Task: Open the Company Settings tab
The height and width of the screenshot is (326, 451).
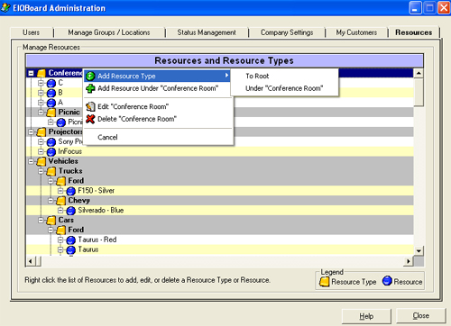Action: click(x=287, y=32)
